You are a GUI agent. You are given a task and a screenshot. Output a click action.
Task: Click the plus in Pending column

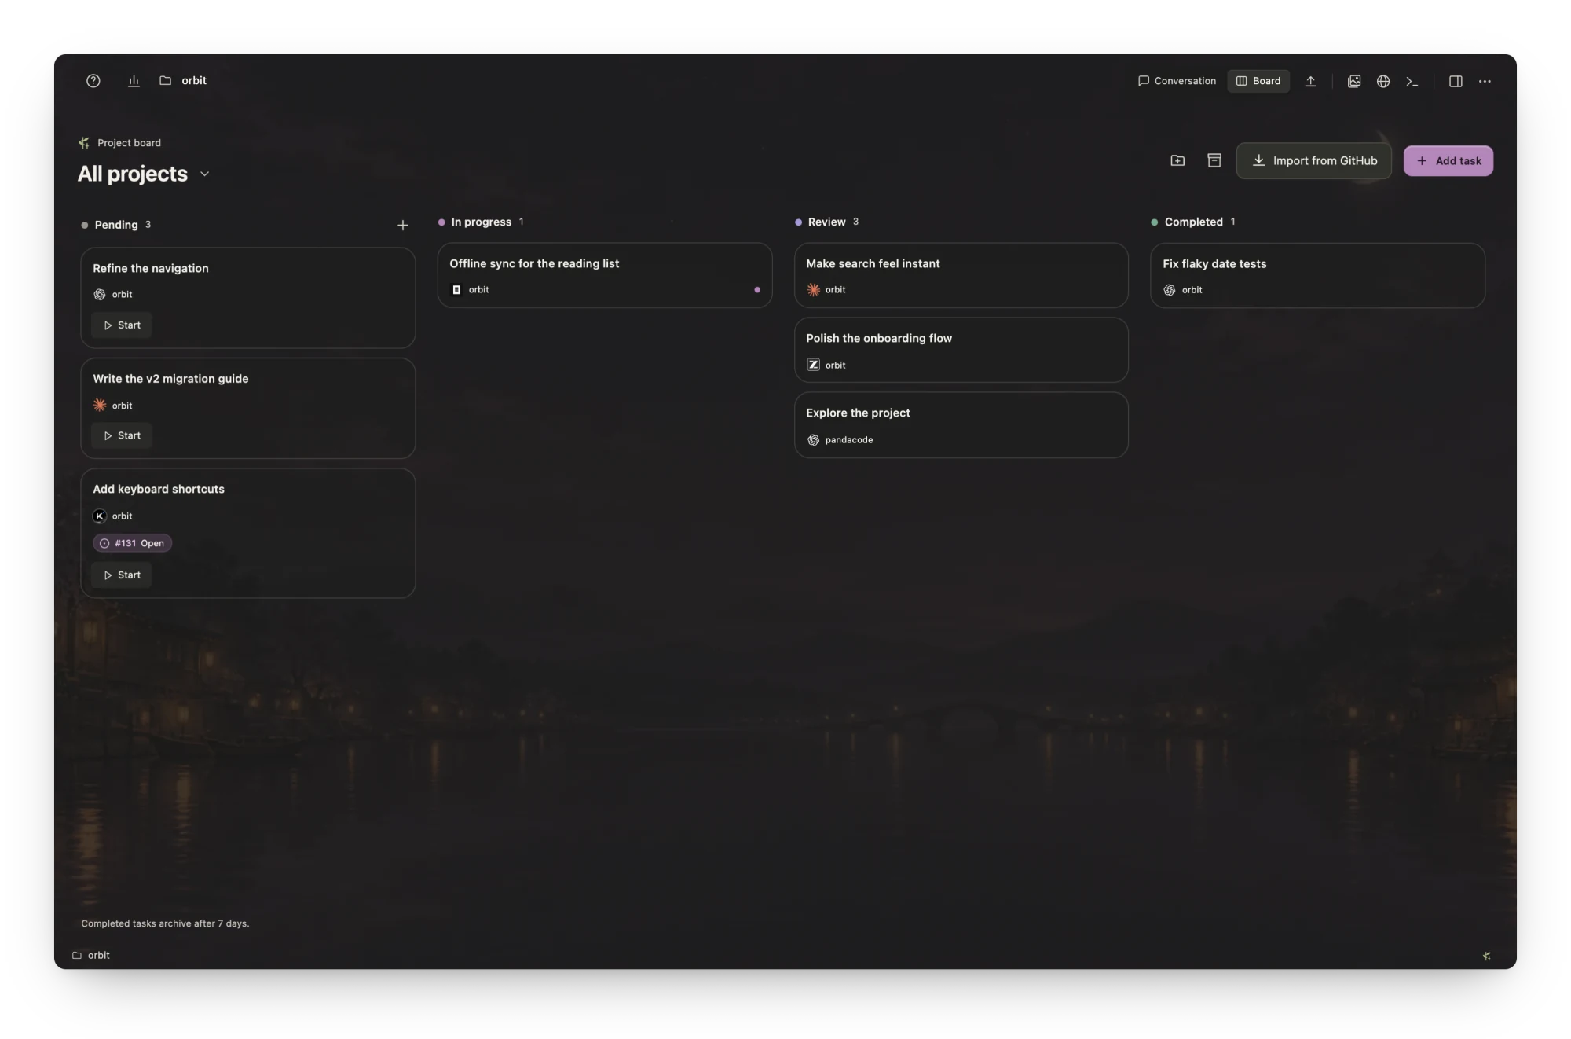click(403, 226)
